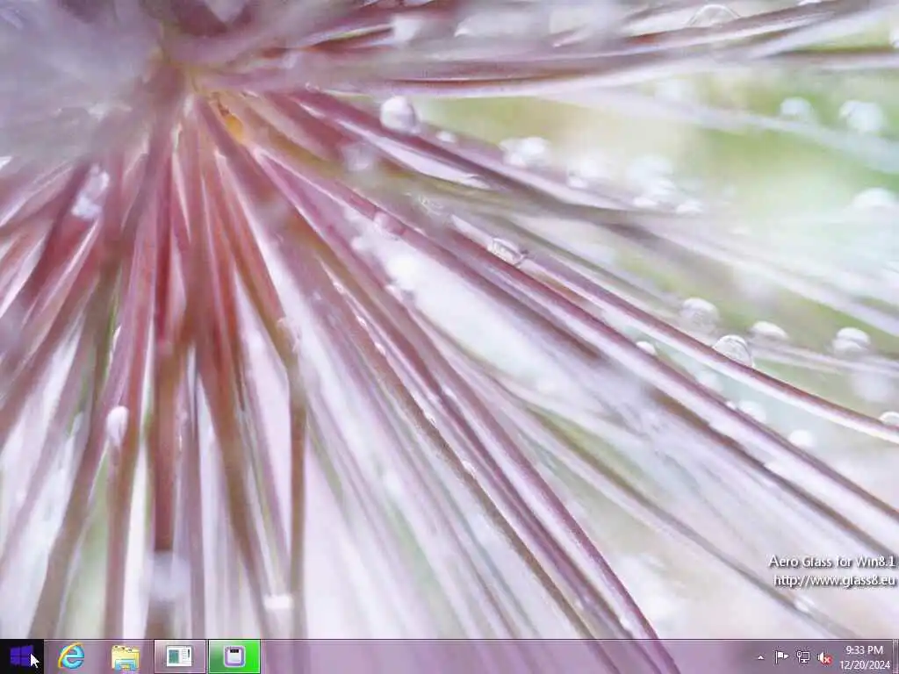This screenshot has width=899, height=674.
Task: Open the network status tray icon
Action: point(802,657)
